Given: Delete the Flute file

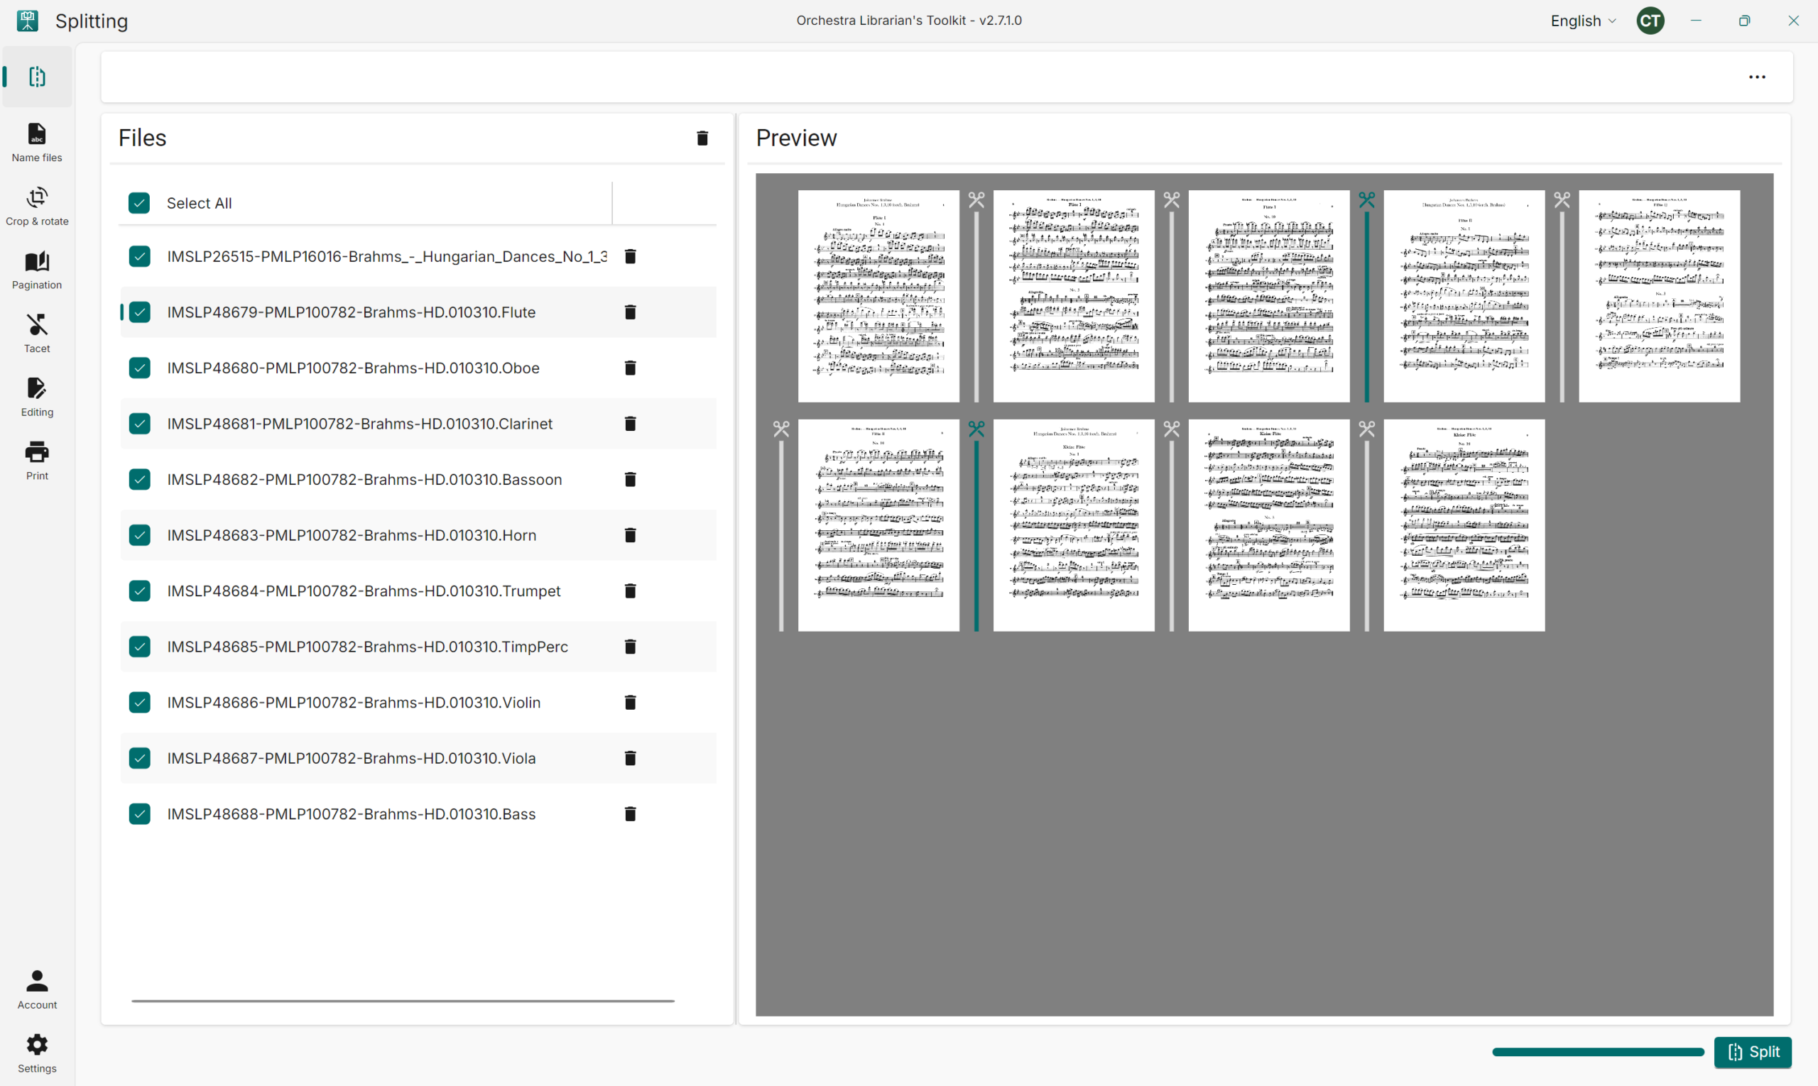Looking at the screenshot, I should 630,312.
